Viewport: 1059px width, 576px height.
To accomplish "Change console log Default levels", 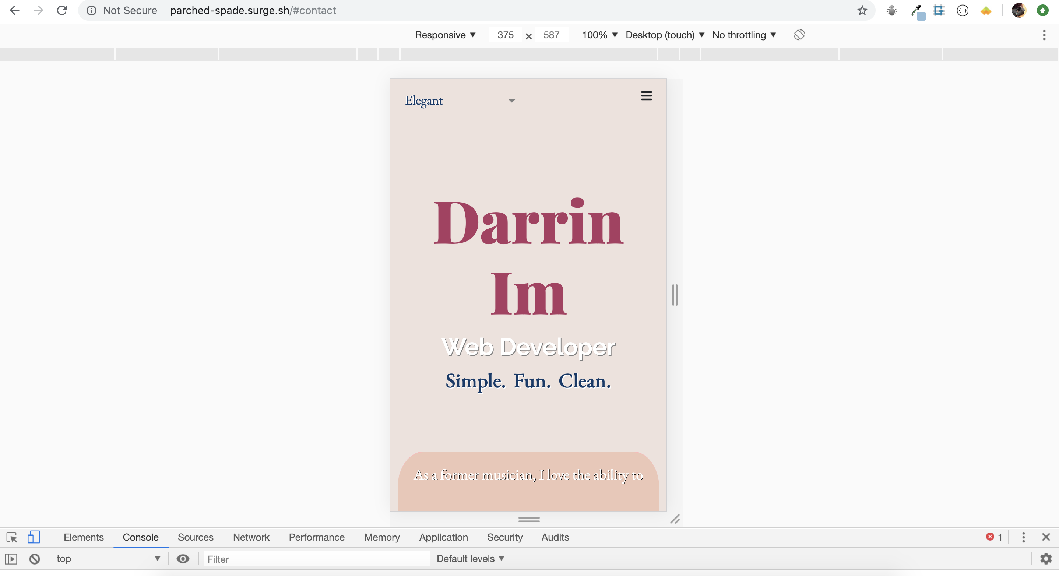I will (470, 559).
